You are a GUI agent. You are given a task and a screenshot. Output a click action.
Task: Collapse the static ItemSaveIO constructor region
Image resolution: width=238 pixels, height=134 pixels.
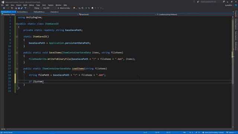tap(17, 36)
